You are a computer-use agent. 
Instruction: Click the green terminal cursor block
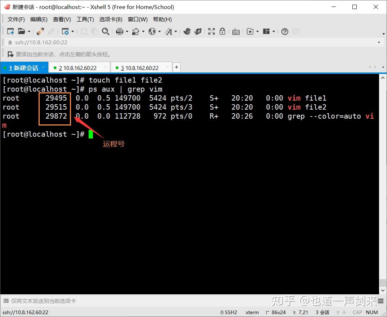pyautogui.click(x=91, y=134)
